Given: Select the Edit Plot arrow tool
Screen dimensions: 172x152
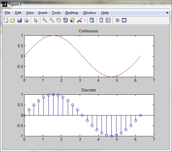Looking at the screenshot, I should pyautogui.click(x=36, y=20).
